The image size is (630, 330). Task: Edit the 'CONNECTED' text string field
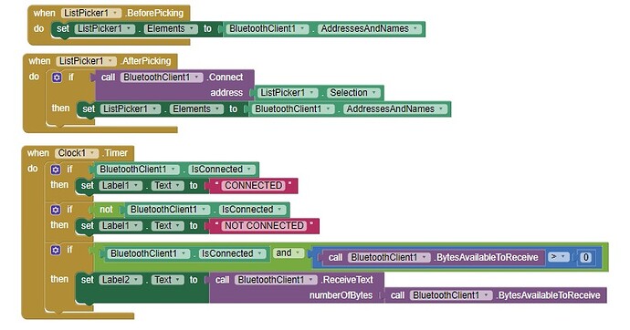(253, 186)
